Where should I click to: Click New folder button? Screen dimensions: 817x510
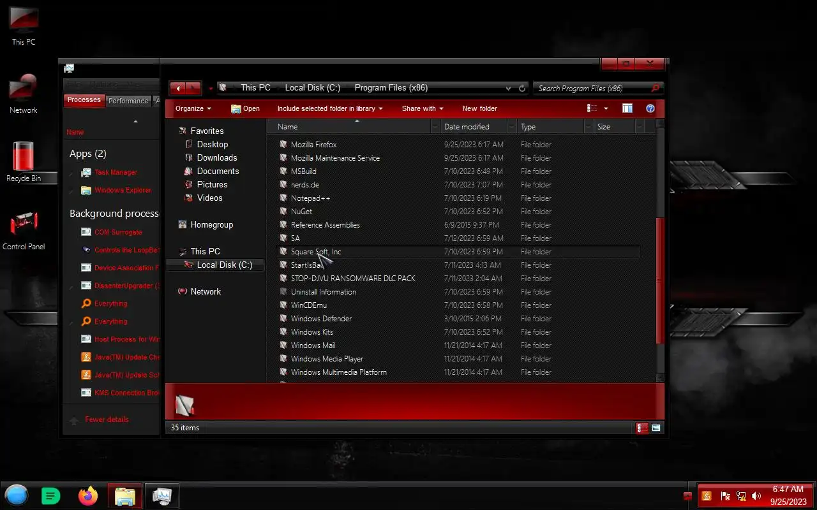pos(479,108)
